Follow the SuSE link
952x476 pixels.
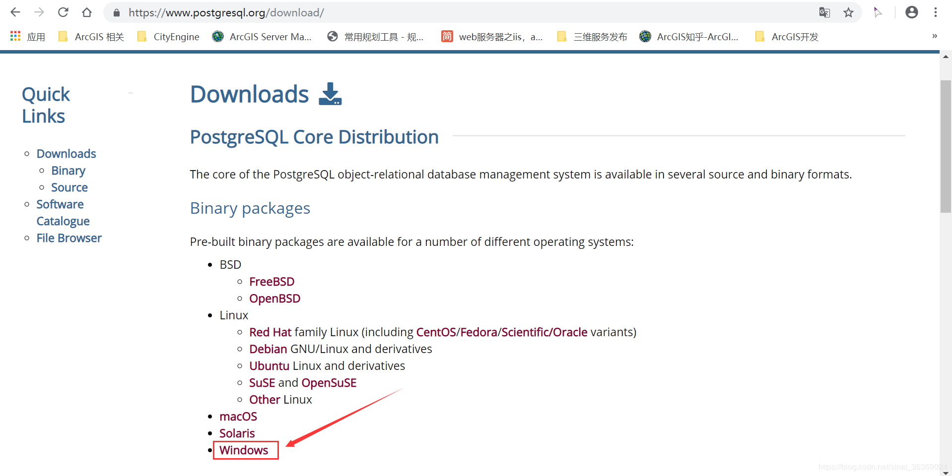(262, 383)
